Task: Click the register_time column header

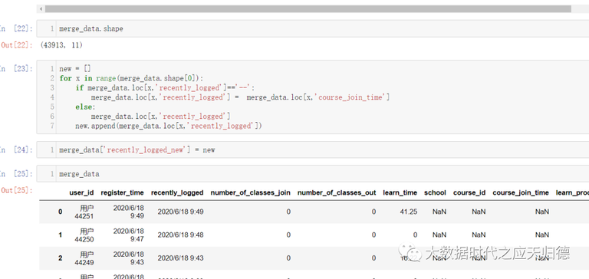Action: click(122, 192)
